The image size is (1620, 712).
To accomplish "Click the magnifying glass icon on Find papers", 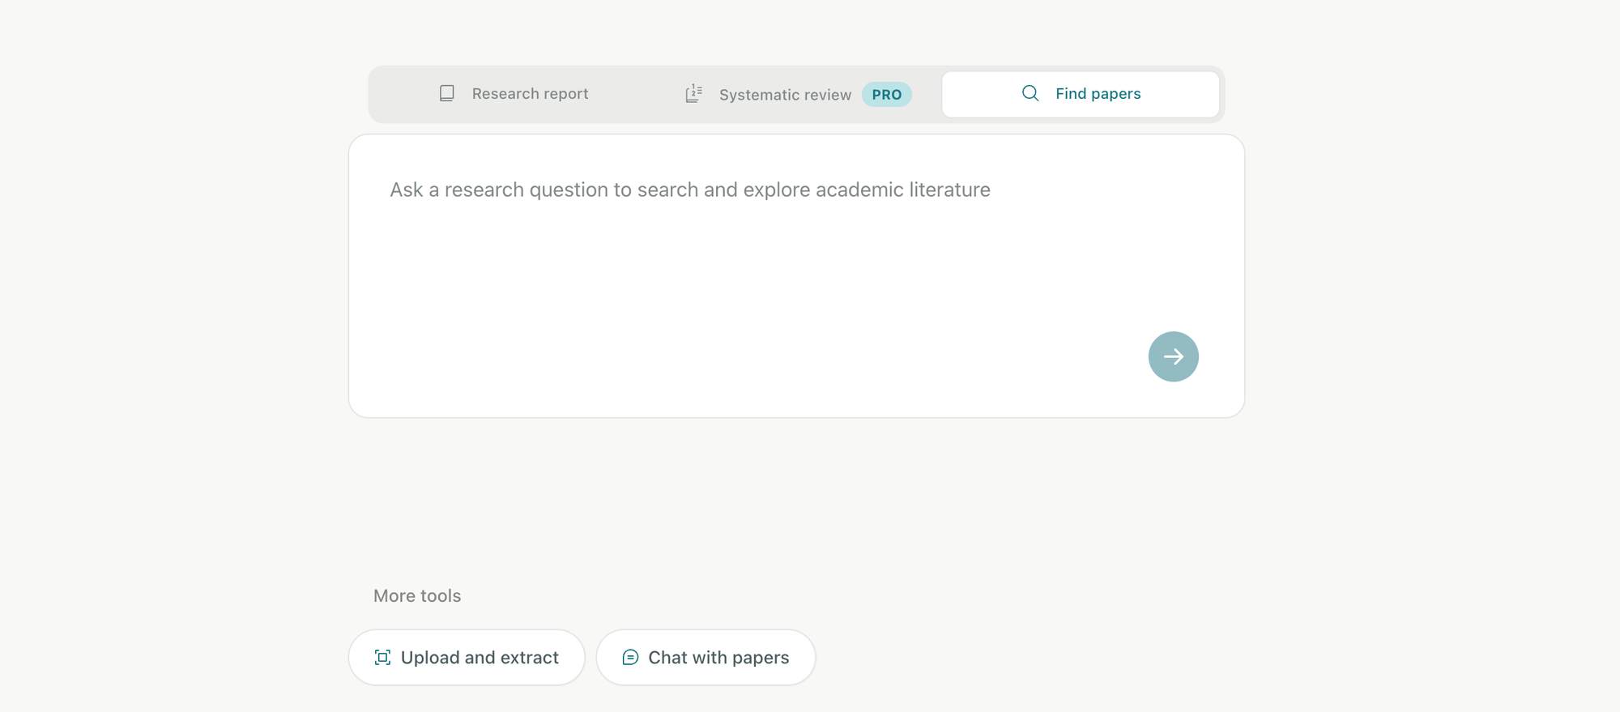I will [1030, 93].
